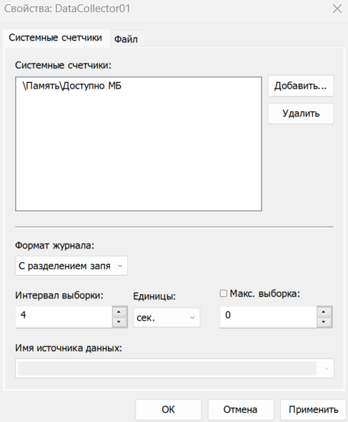Expand the Имя источника данных combo box

(174, 368)
